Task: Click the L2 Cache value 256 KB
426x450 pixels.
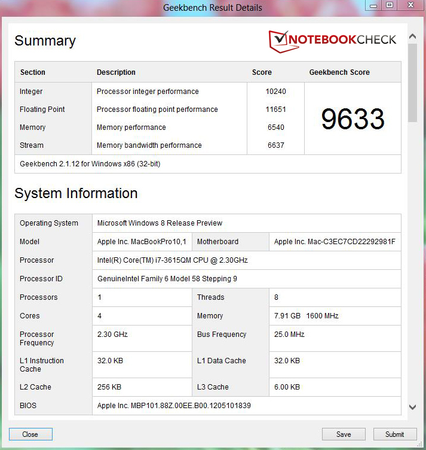Action: click(x=109, y=387)
